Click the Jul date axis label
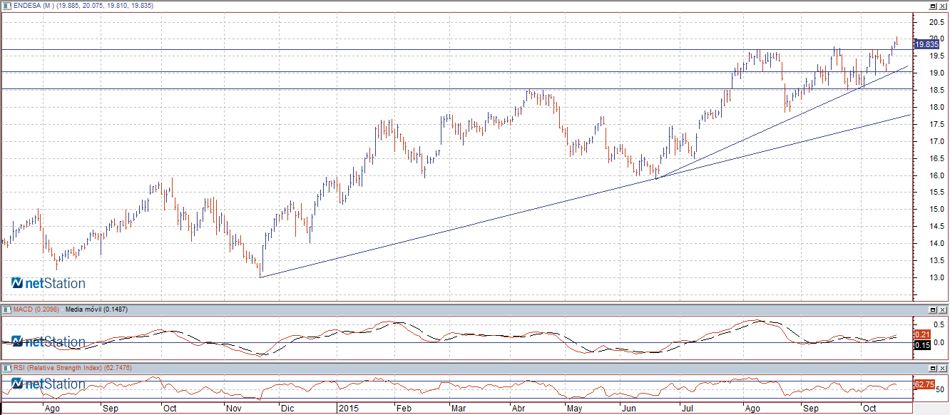This screenshot has height=415, width=950. (x=687, y=409)
